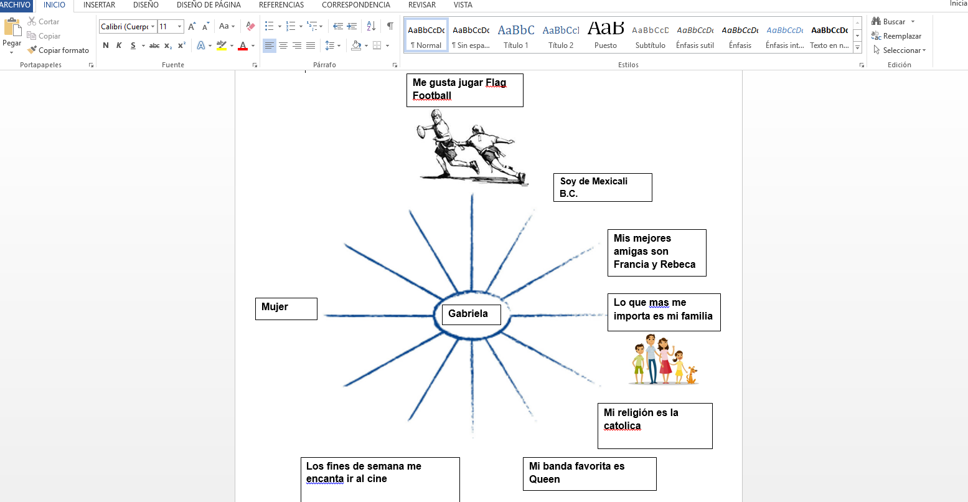
Task: Decrease paragraph indent
Action: 338,26
